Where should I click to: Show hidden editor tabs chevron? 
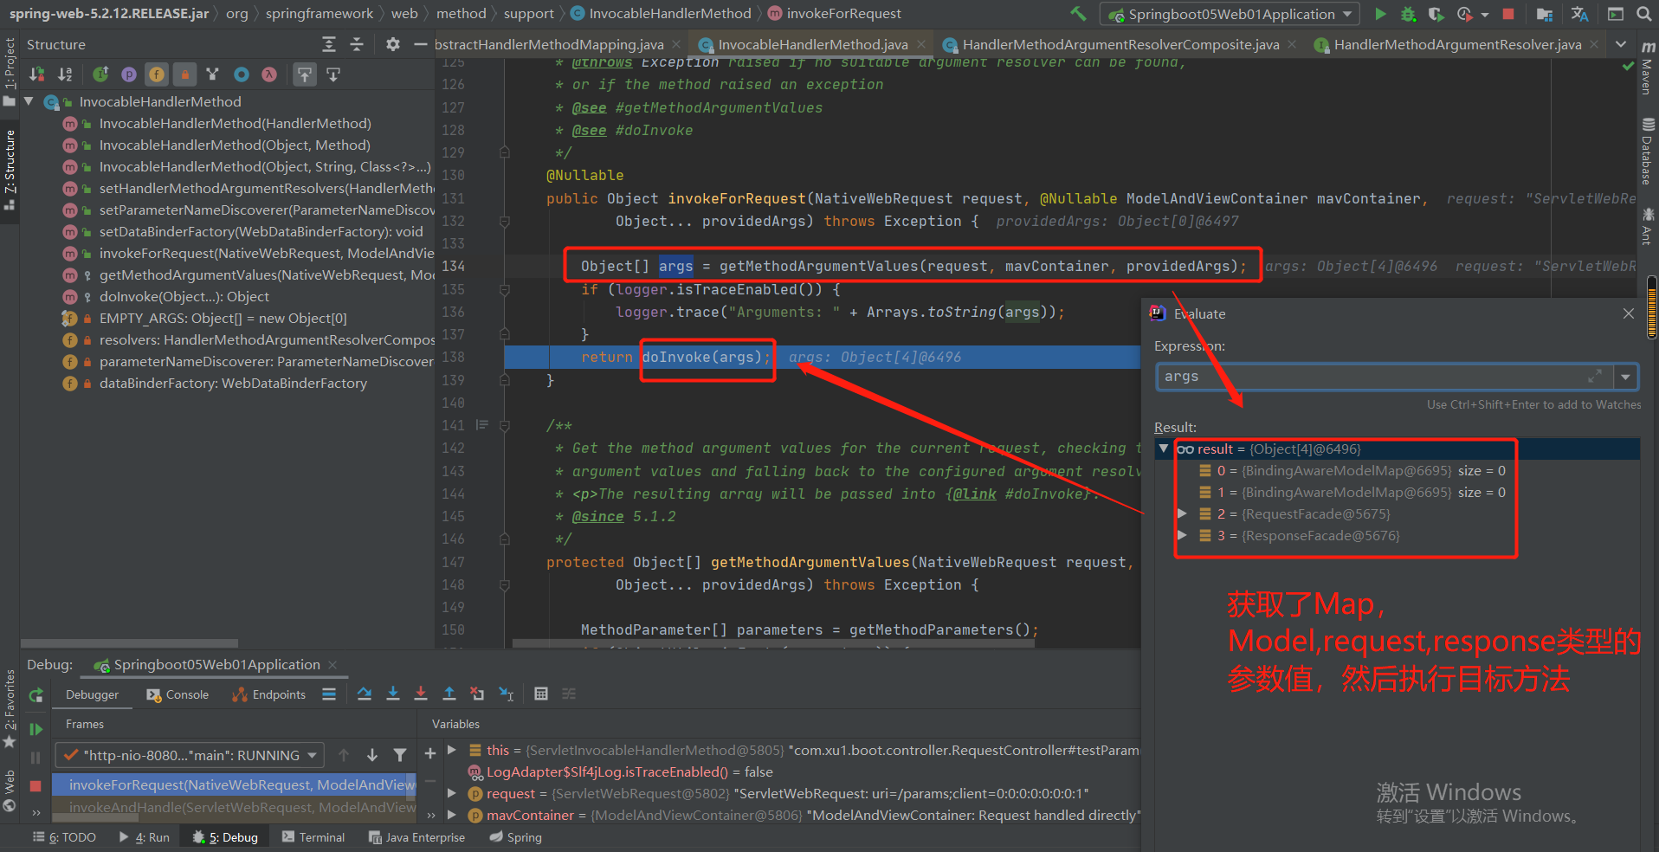[x=1621, y=44]
